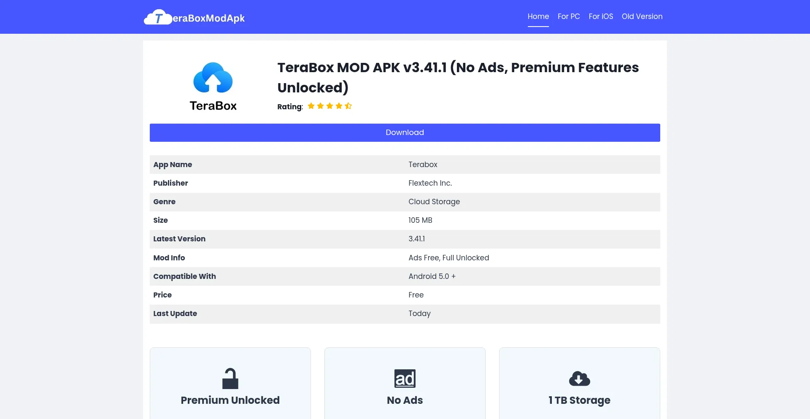Click the Android 5.0 + value
Viewport: 810px width, 419px height.
[x=432, y=276]
